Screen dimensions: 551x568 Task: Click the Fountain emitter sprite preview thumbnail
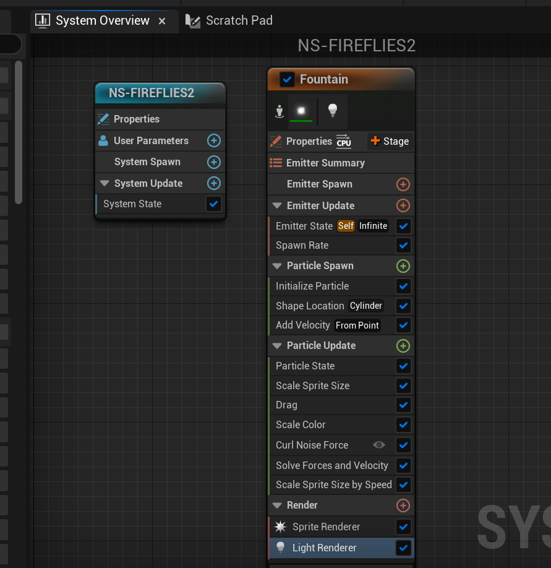[x=301, y=111]
